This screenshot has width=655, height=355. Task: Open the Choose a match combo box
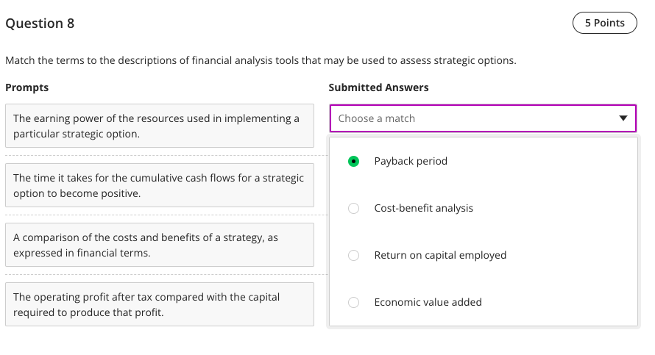tap(482, 118)
